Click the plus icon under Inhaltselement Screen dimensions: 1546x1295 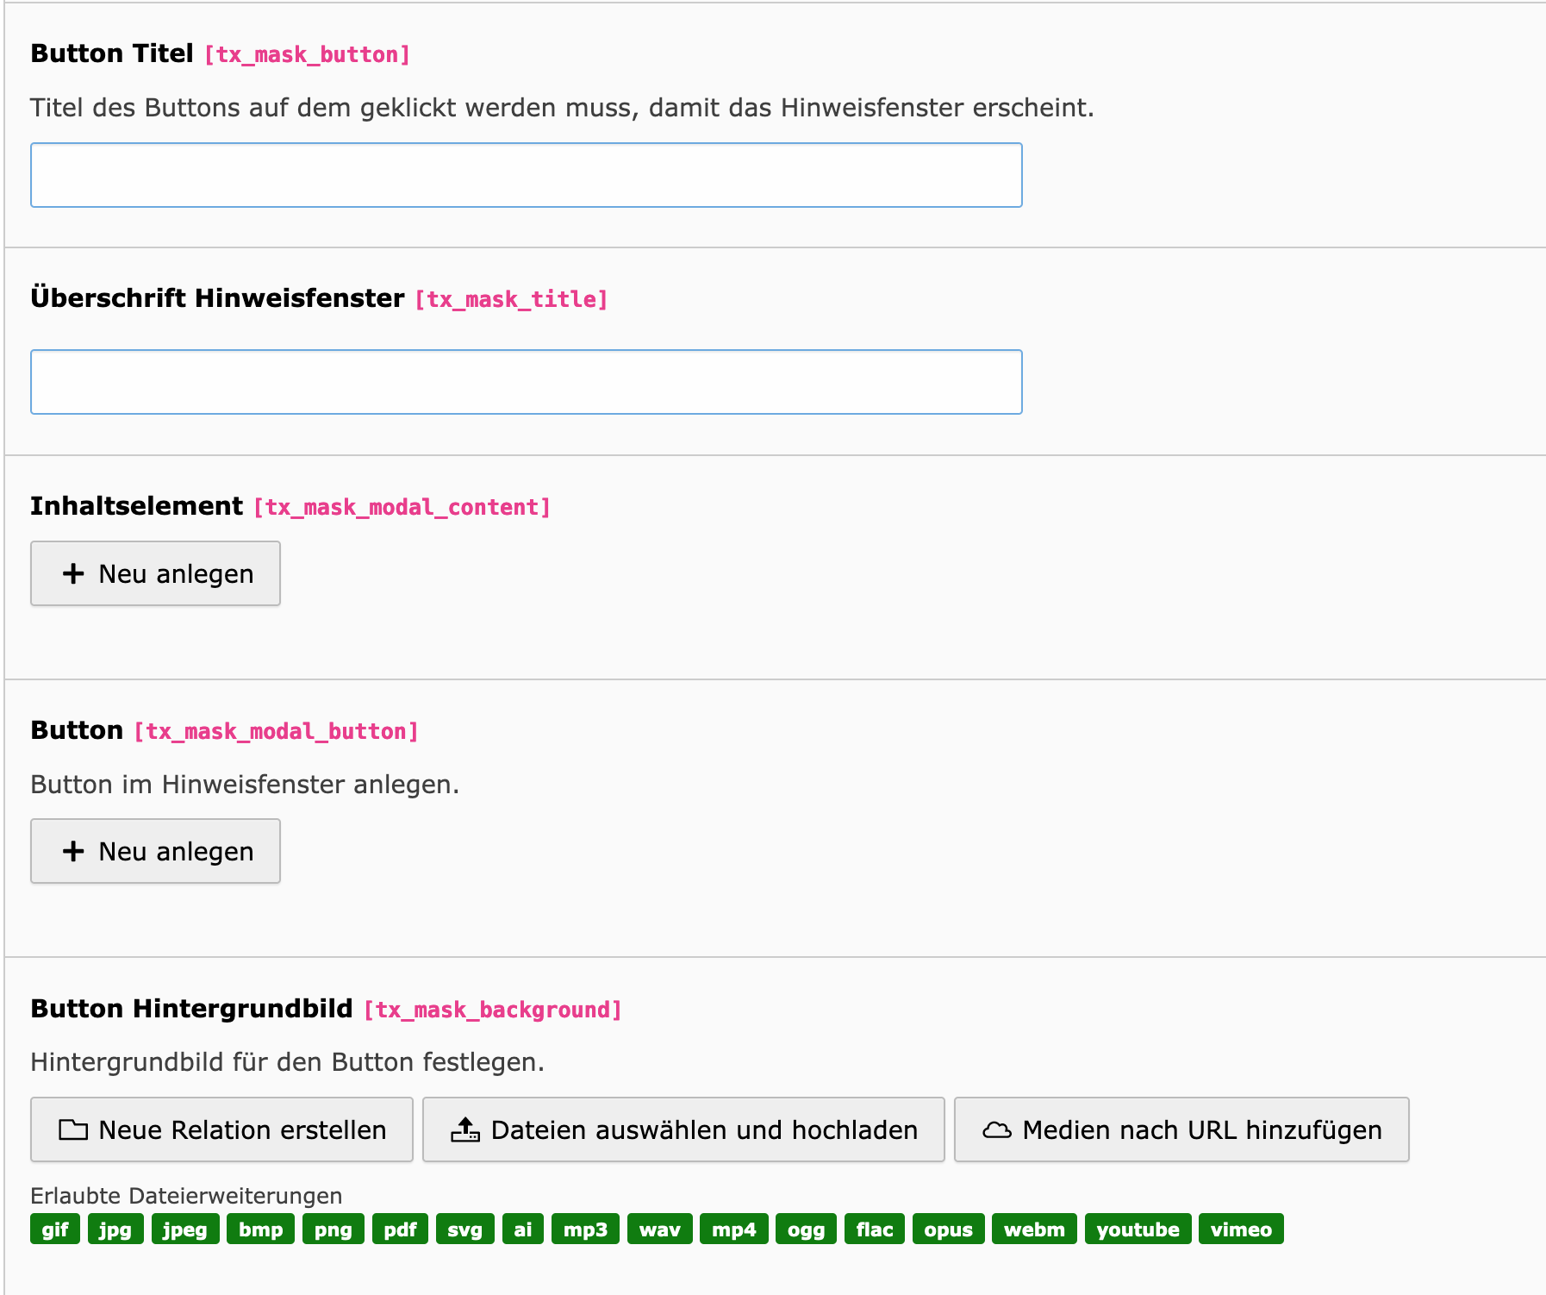(73, 573)
